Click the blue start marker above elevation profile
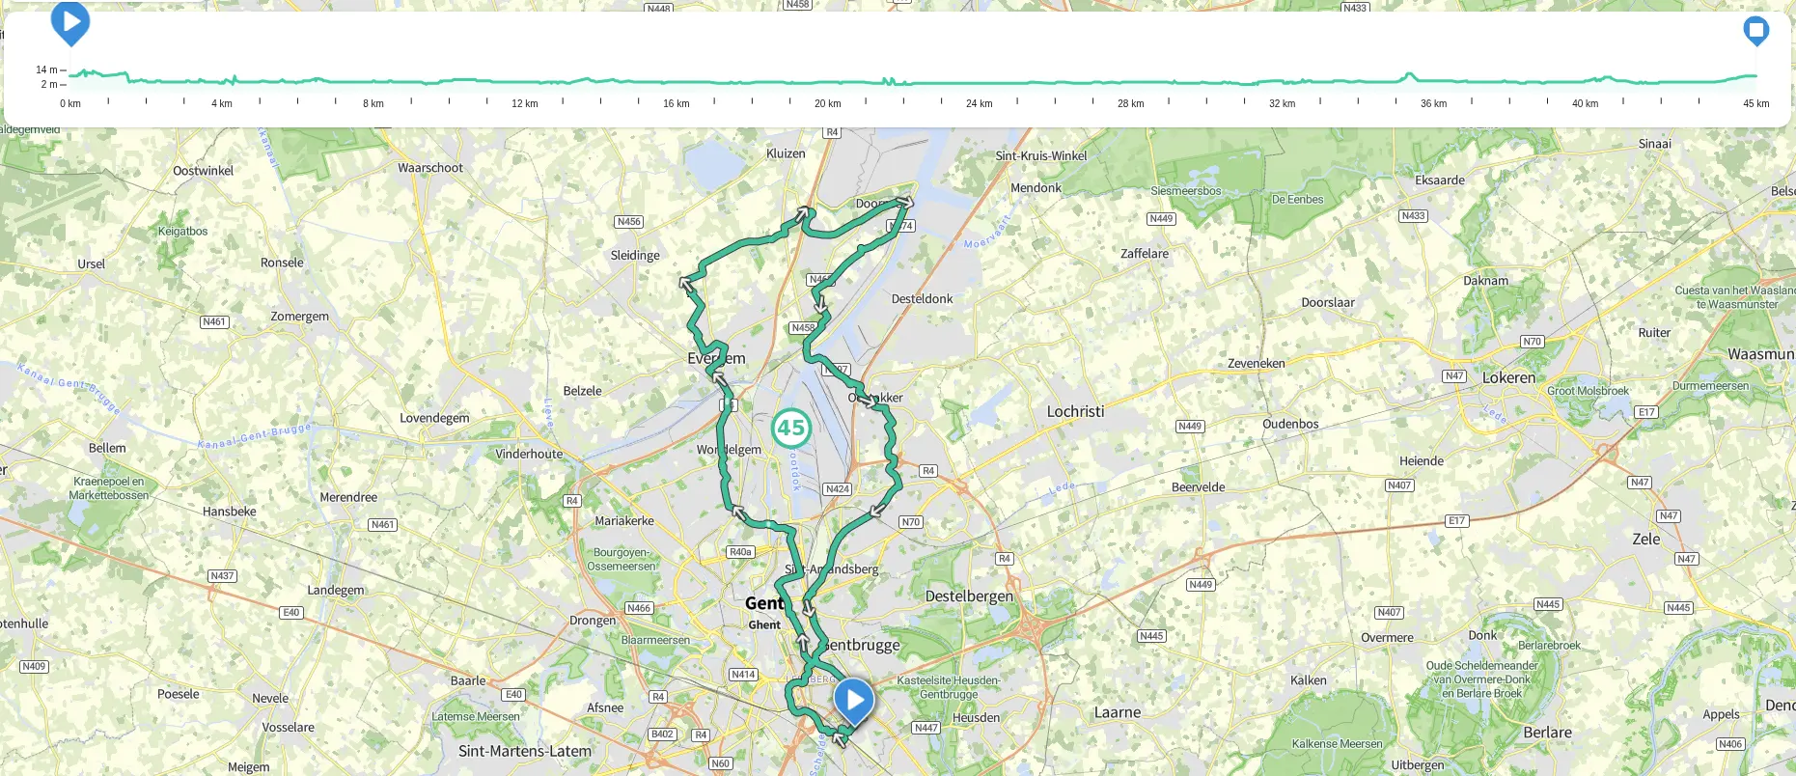The width and height of the screenshot is (1796, 776). click(x=70, y=21)
